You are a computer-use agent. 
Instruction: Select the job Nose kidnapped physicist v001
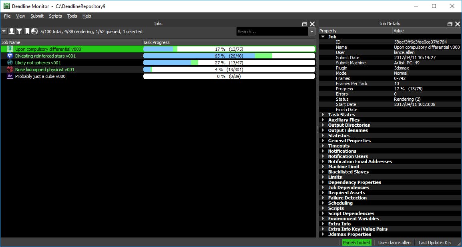[x=45, y=70]
